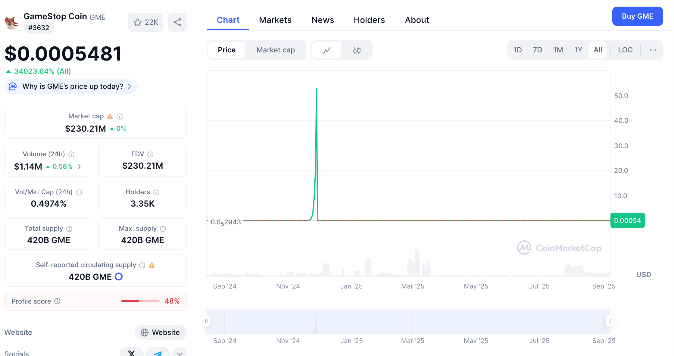The image size is (674, 356).
Task: Set chart range to All
Action: click(598, 50)
